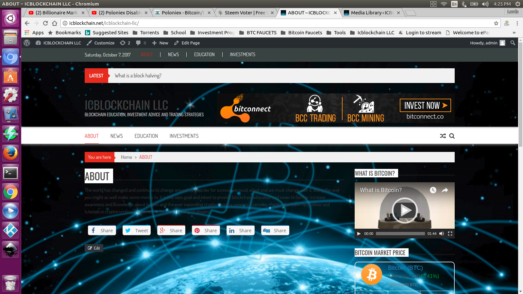Click the Edit button below the share buttons
Image resolution: width=523 pixels, height=294 pixels.
click(x=94, y=248)
